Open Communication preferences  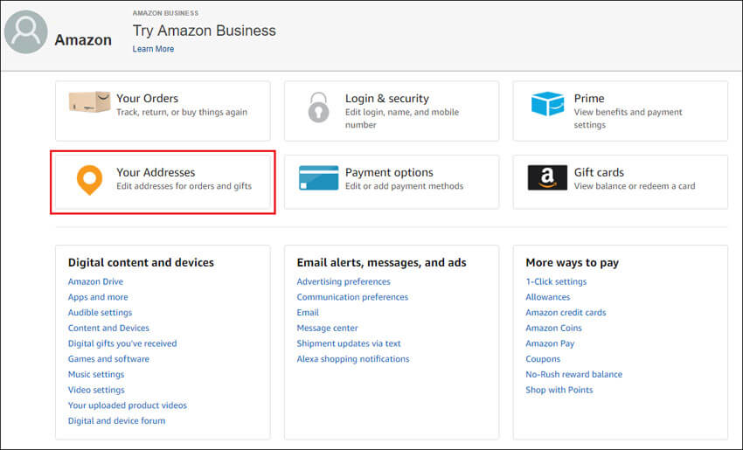(352, 297)
